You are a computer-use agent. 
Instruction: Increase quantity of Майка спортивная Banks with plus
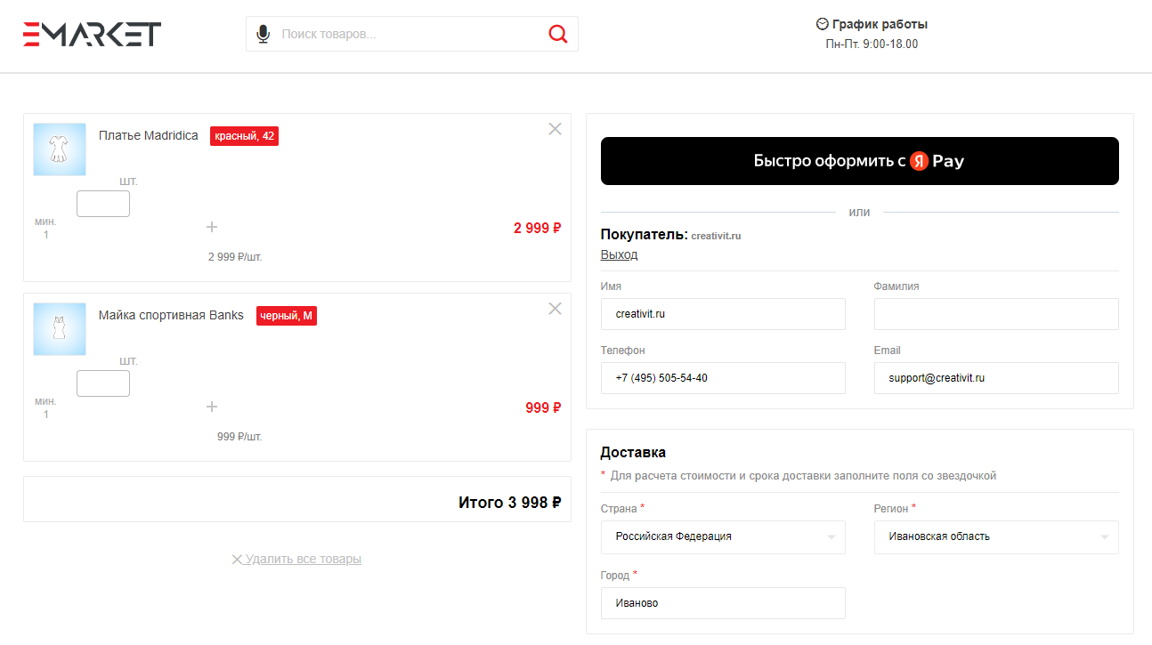(x=212, y=407)
